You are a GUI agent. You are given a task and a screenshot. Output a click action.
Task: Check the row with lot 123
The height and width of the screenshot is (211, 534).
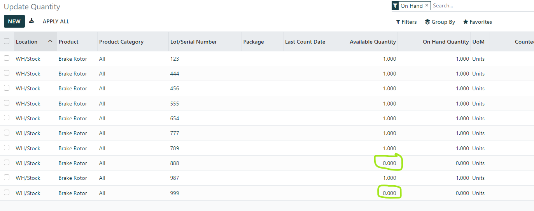pos(7,58)
